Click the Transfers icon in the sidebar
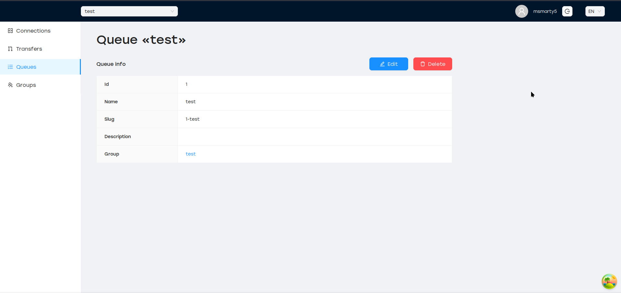Viewport: 621px width, 293px height. tap(10, 49)
